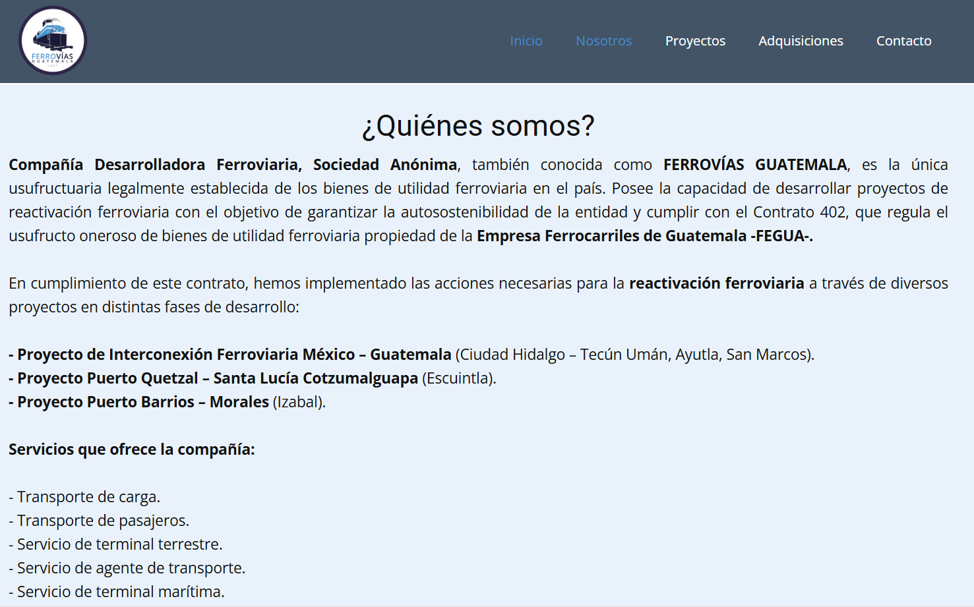This screenshot has height=607, width=974.
Task: Click the Ferrovías Guatemala train logo
Action: (x=53, y=41)
